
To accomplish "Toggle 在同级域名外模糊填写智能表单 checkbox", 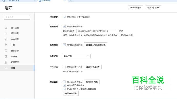I will (64, 89).
